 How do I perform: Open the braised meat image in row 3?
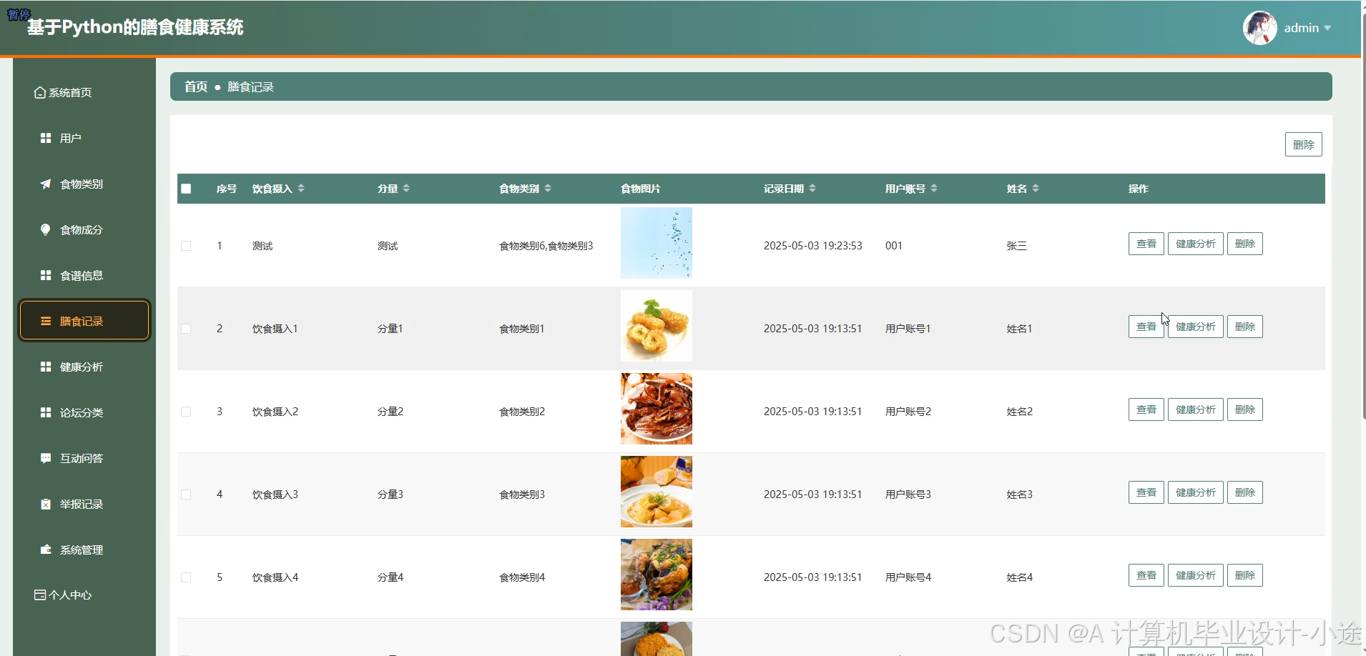(x=656, y=409)
